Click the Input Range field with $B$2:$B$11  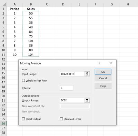[72, 74]
